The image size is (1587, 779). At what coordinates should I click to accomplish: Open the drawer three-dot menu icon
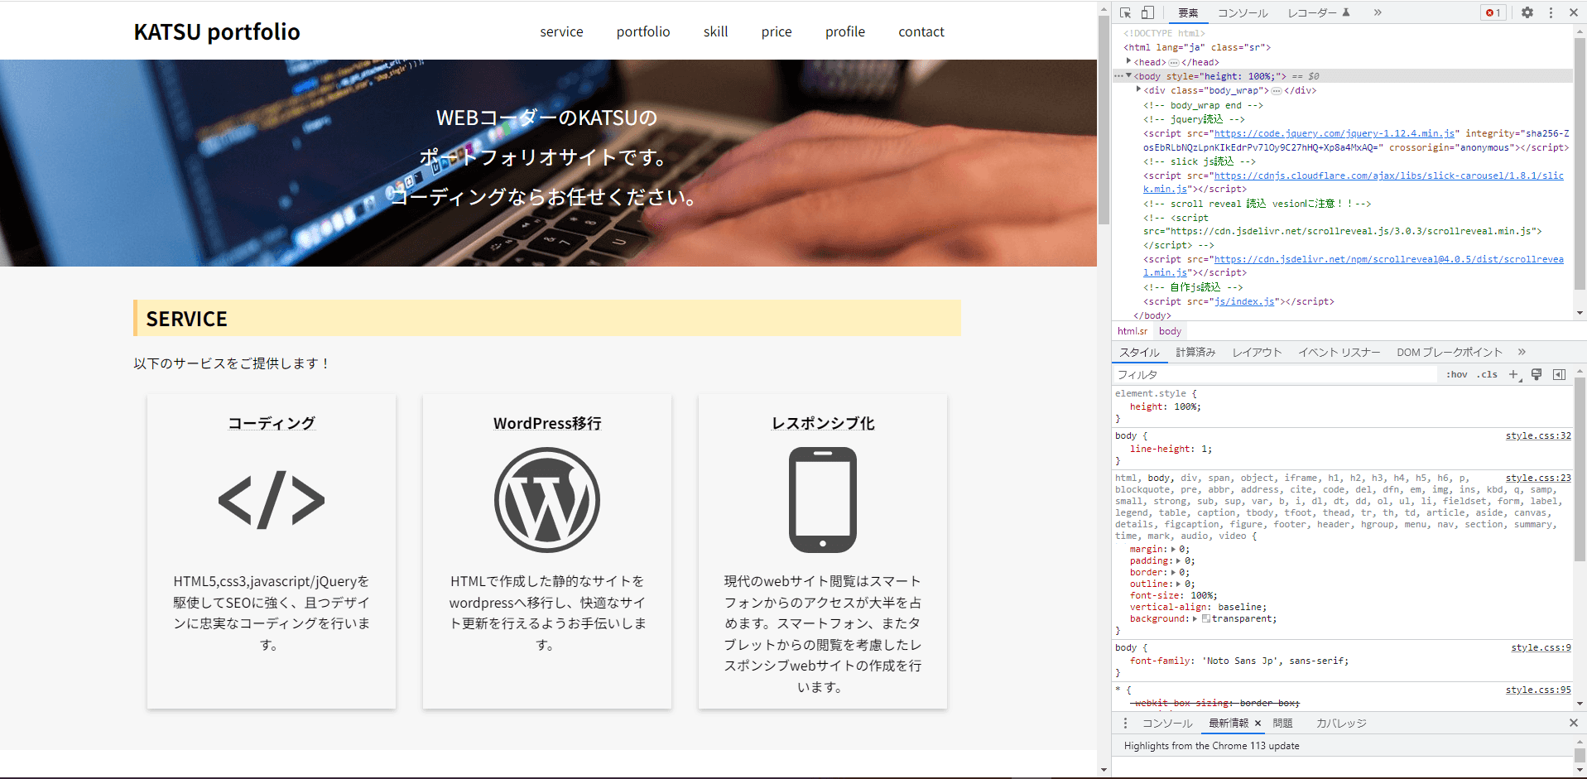click(1125, 723)
